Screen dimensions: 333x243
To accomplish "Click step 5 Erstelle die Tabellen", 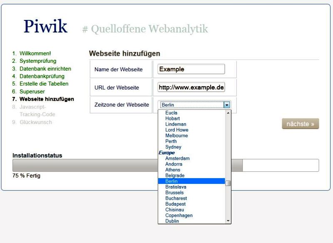I will coord(44,84).
